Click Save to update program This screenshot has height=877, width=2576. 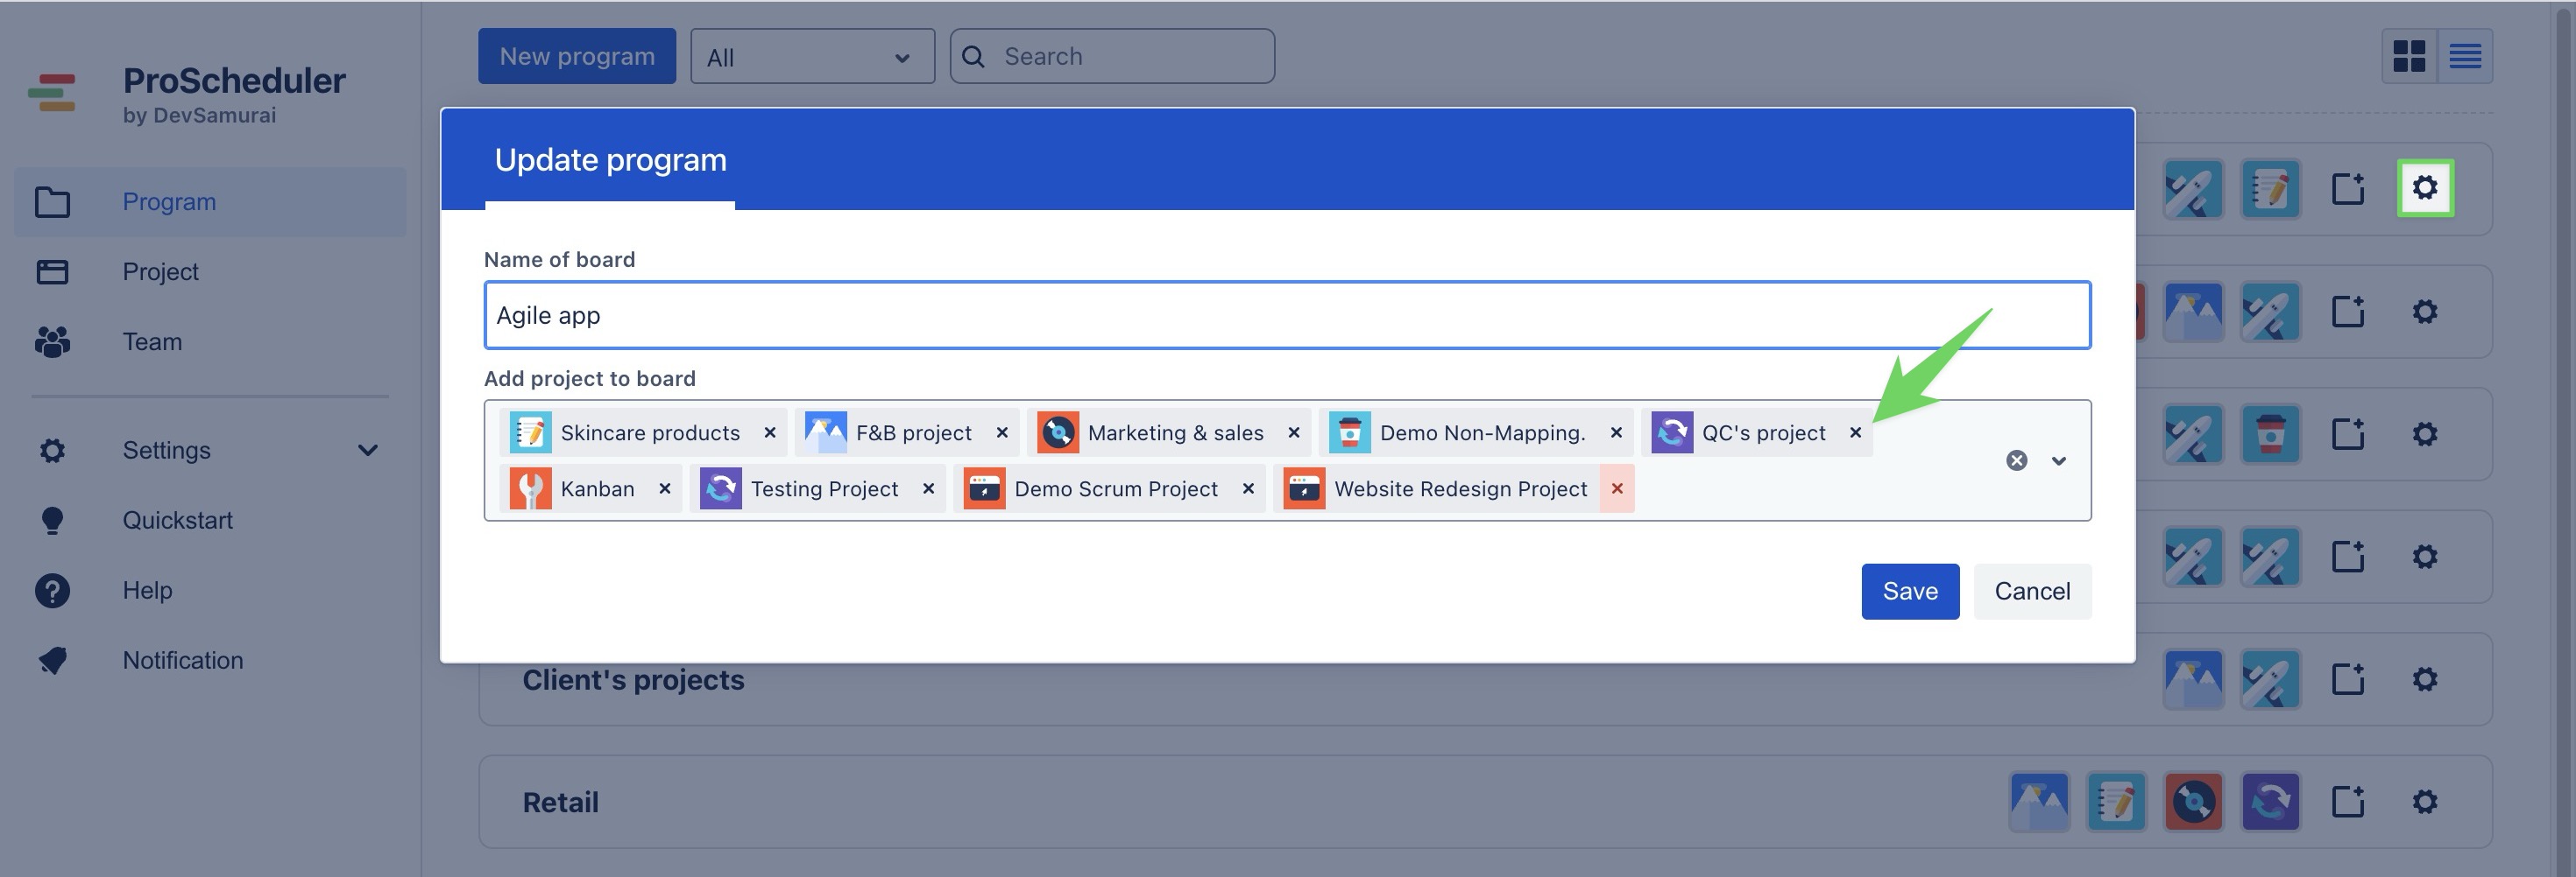point(1909,592)
